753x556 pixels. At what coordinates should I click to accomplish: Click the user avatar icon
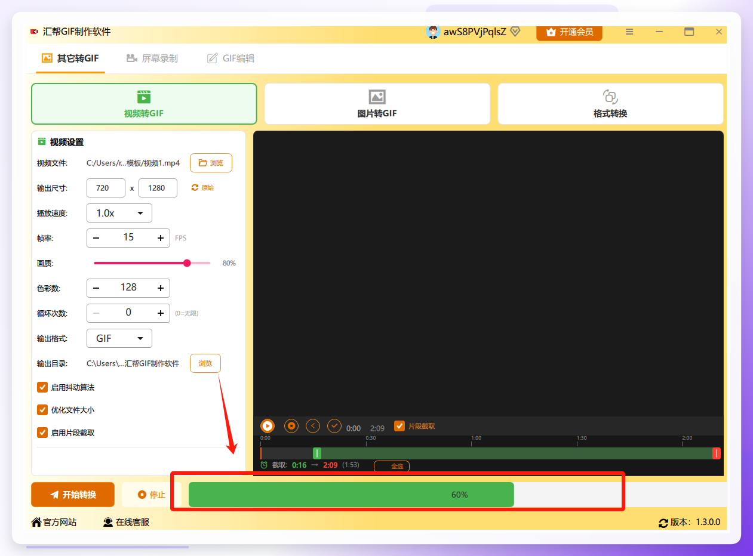[x=433, y=32]
